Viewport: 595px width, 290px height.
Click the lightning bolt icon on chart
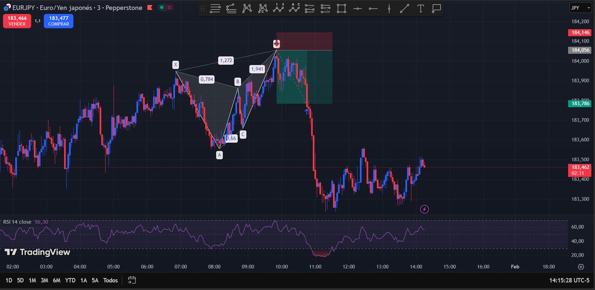coord(424,209)
